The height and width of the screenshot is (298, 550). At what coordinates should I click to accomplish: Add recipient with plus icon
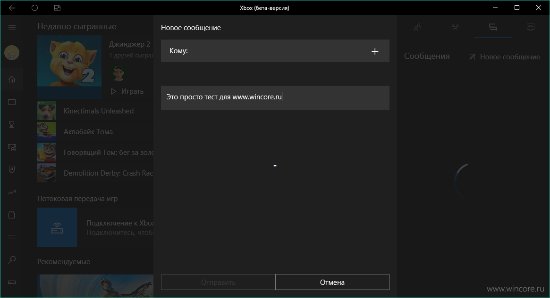coord(375,51)
